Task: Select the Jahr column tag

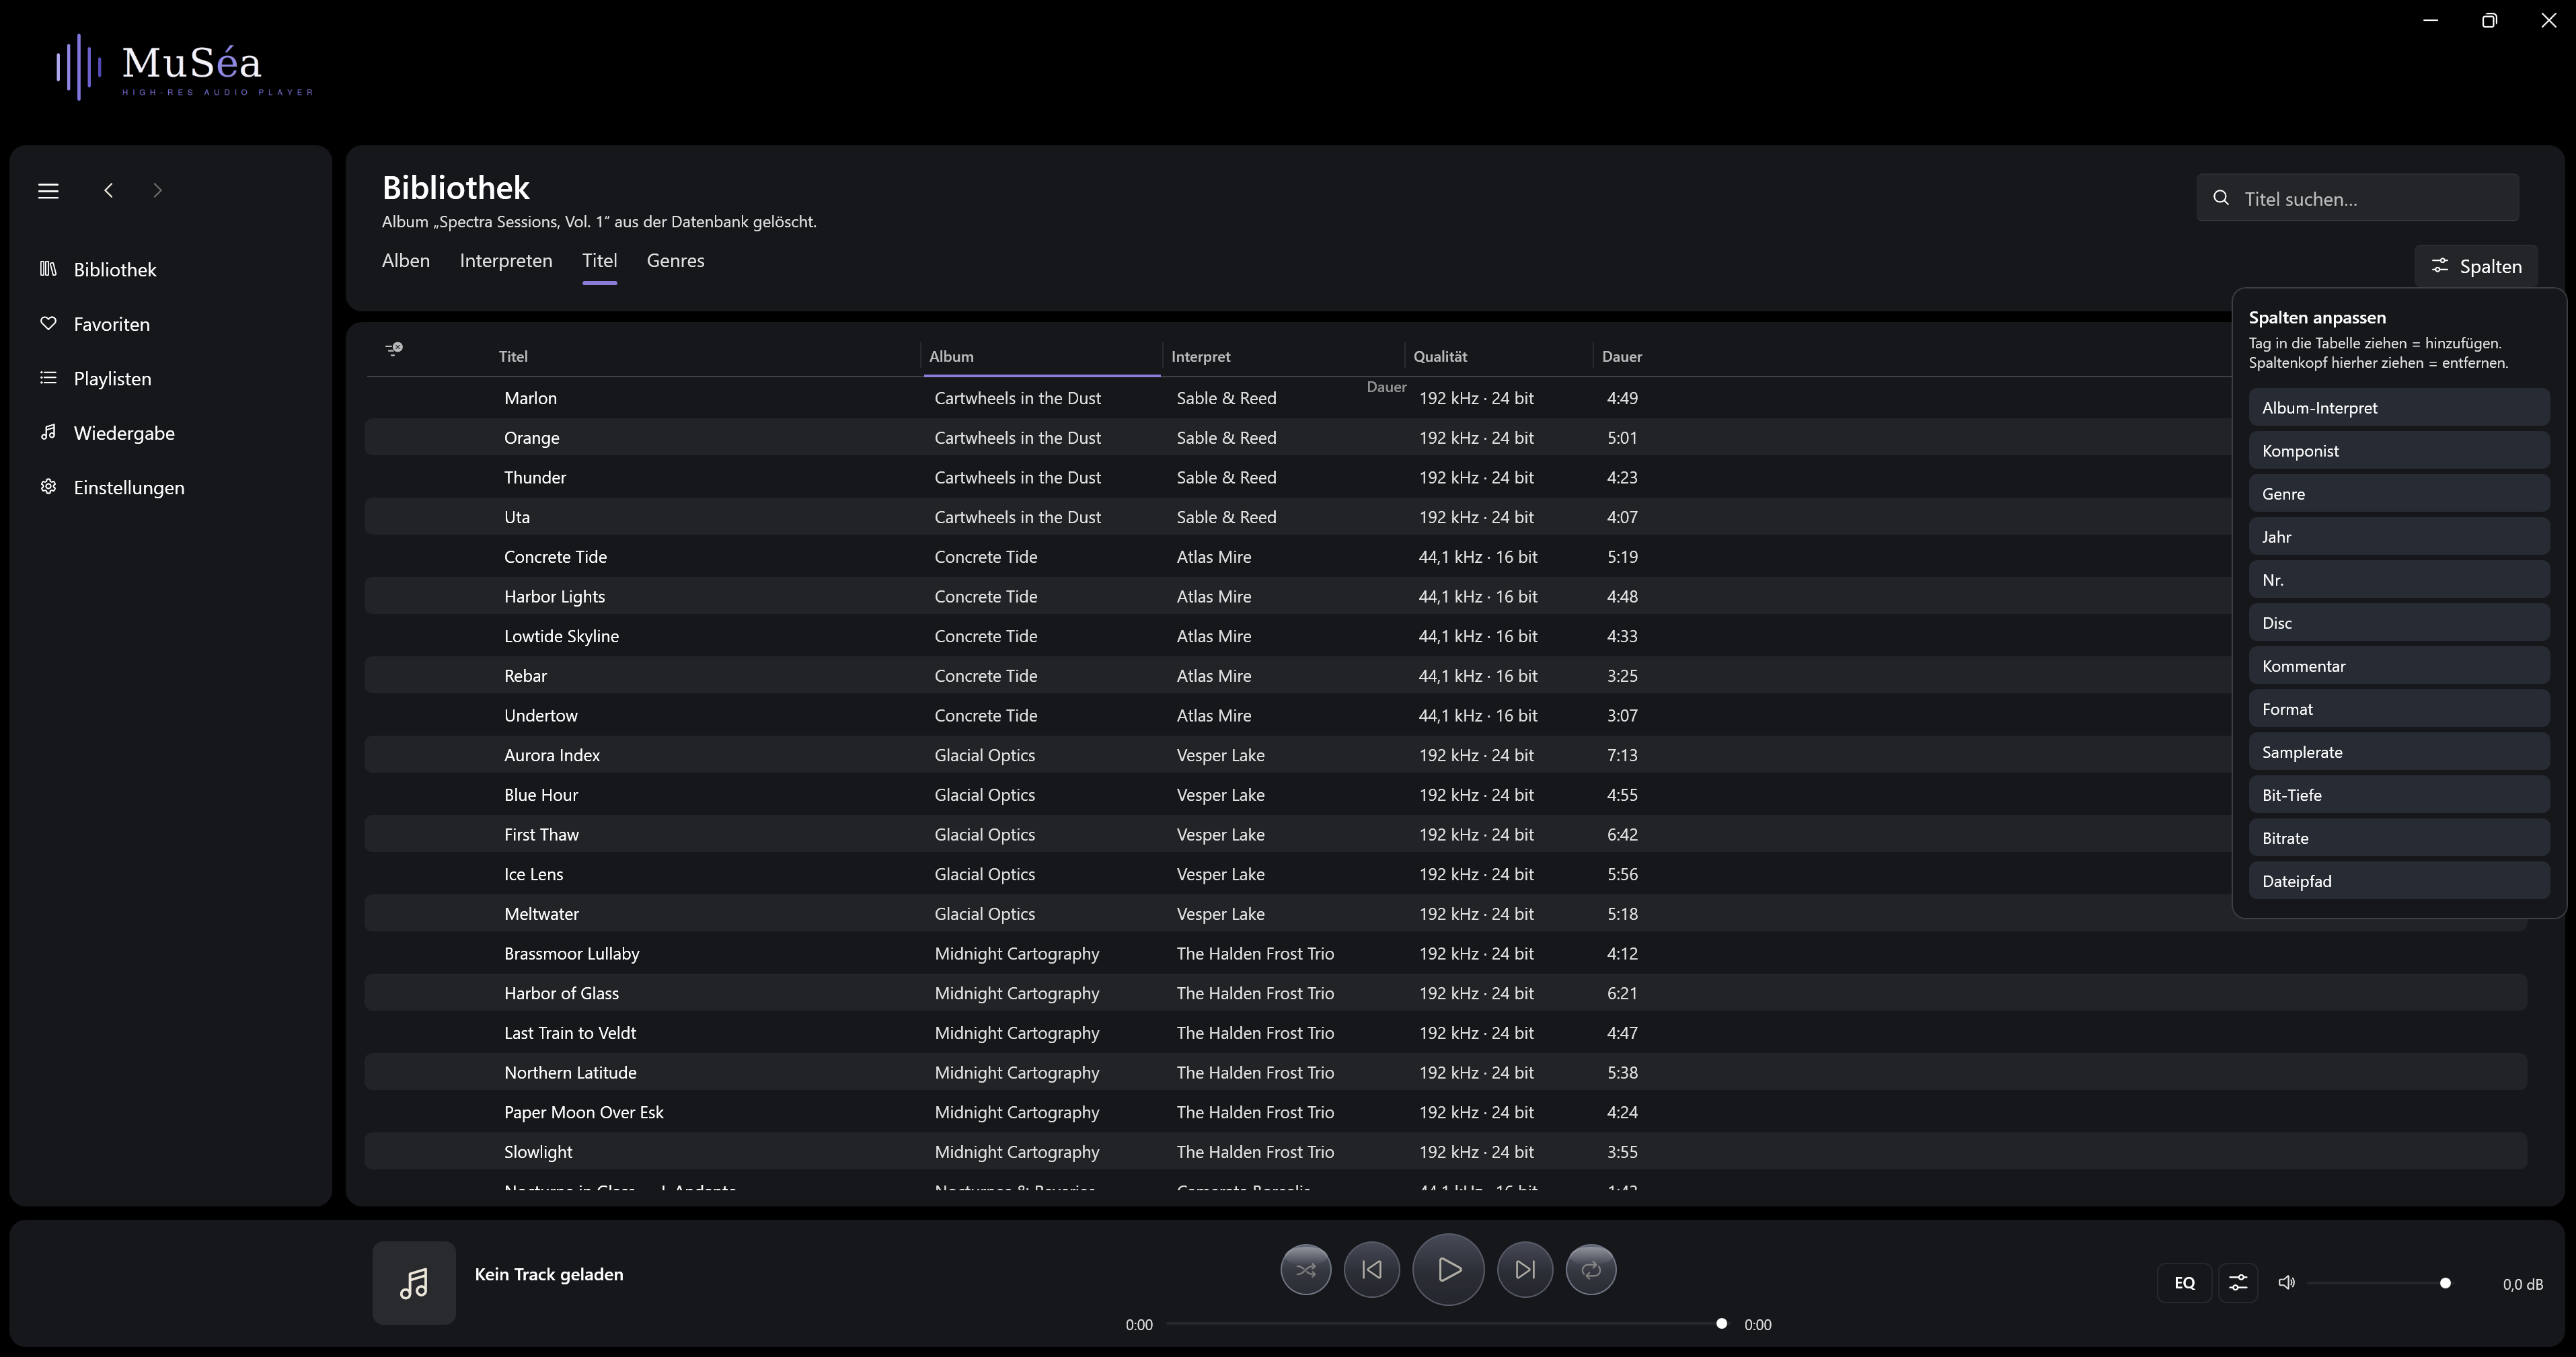Action: [x=2399, y=537]
